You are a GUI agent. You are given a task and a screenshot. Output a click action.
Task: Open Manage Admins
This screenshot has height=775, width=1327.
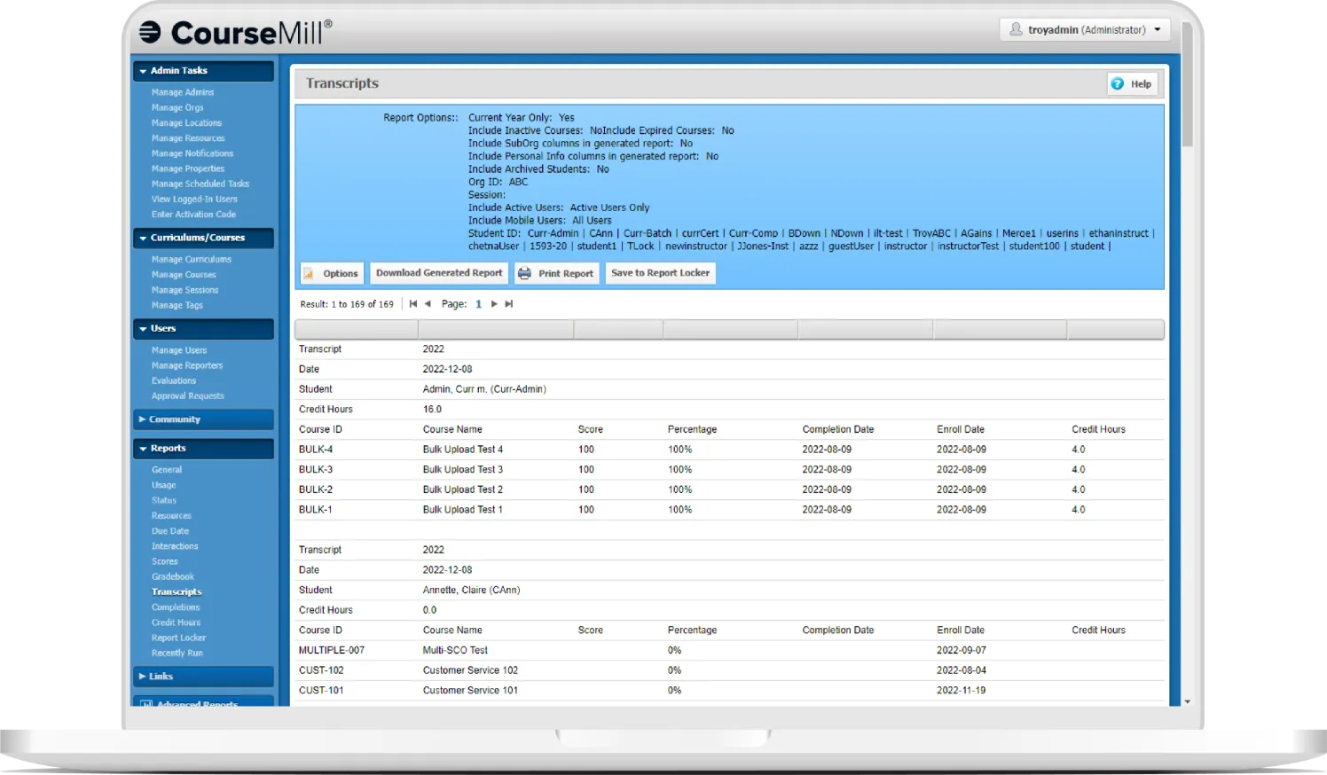tap(183, 92)
